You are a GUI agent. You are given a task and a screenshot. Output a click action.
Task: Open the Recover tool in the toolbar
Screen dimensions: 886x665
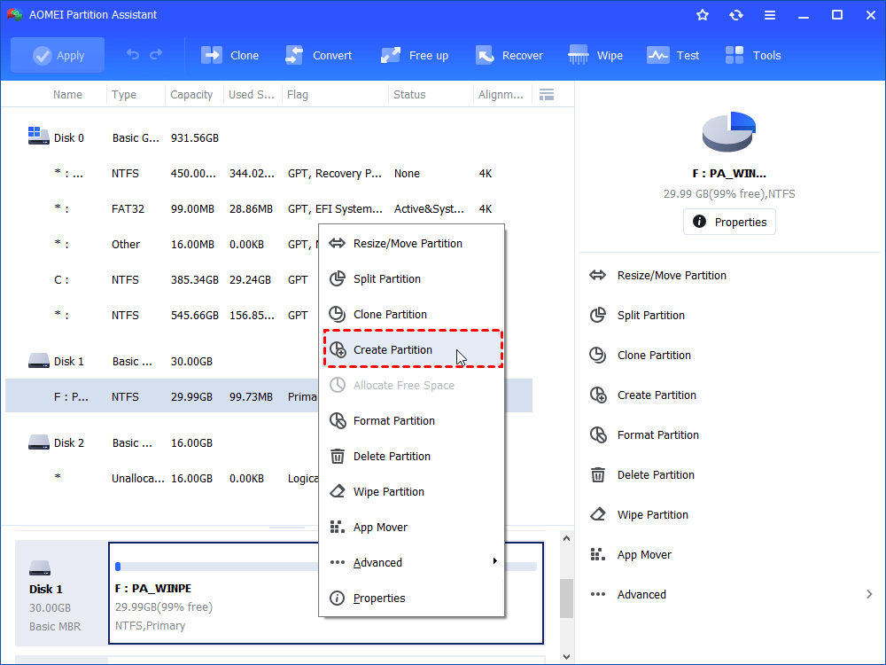pyautogui.click(x=509, y=54)
